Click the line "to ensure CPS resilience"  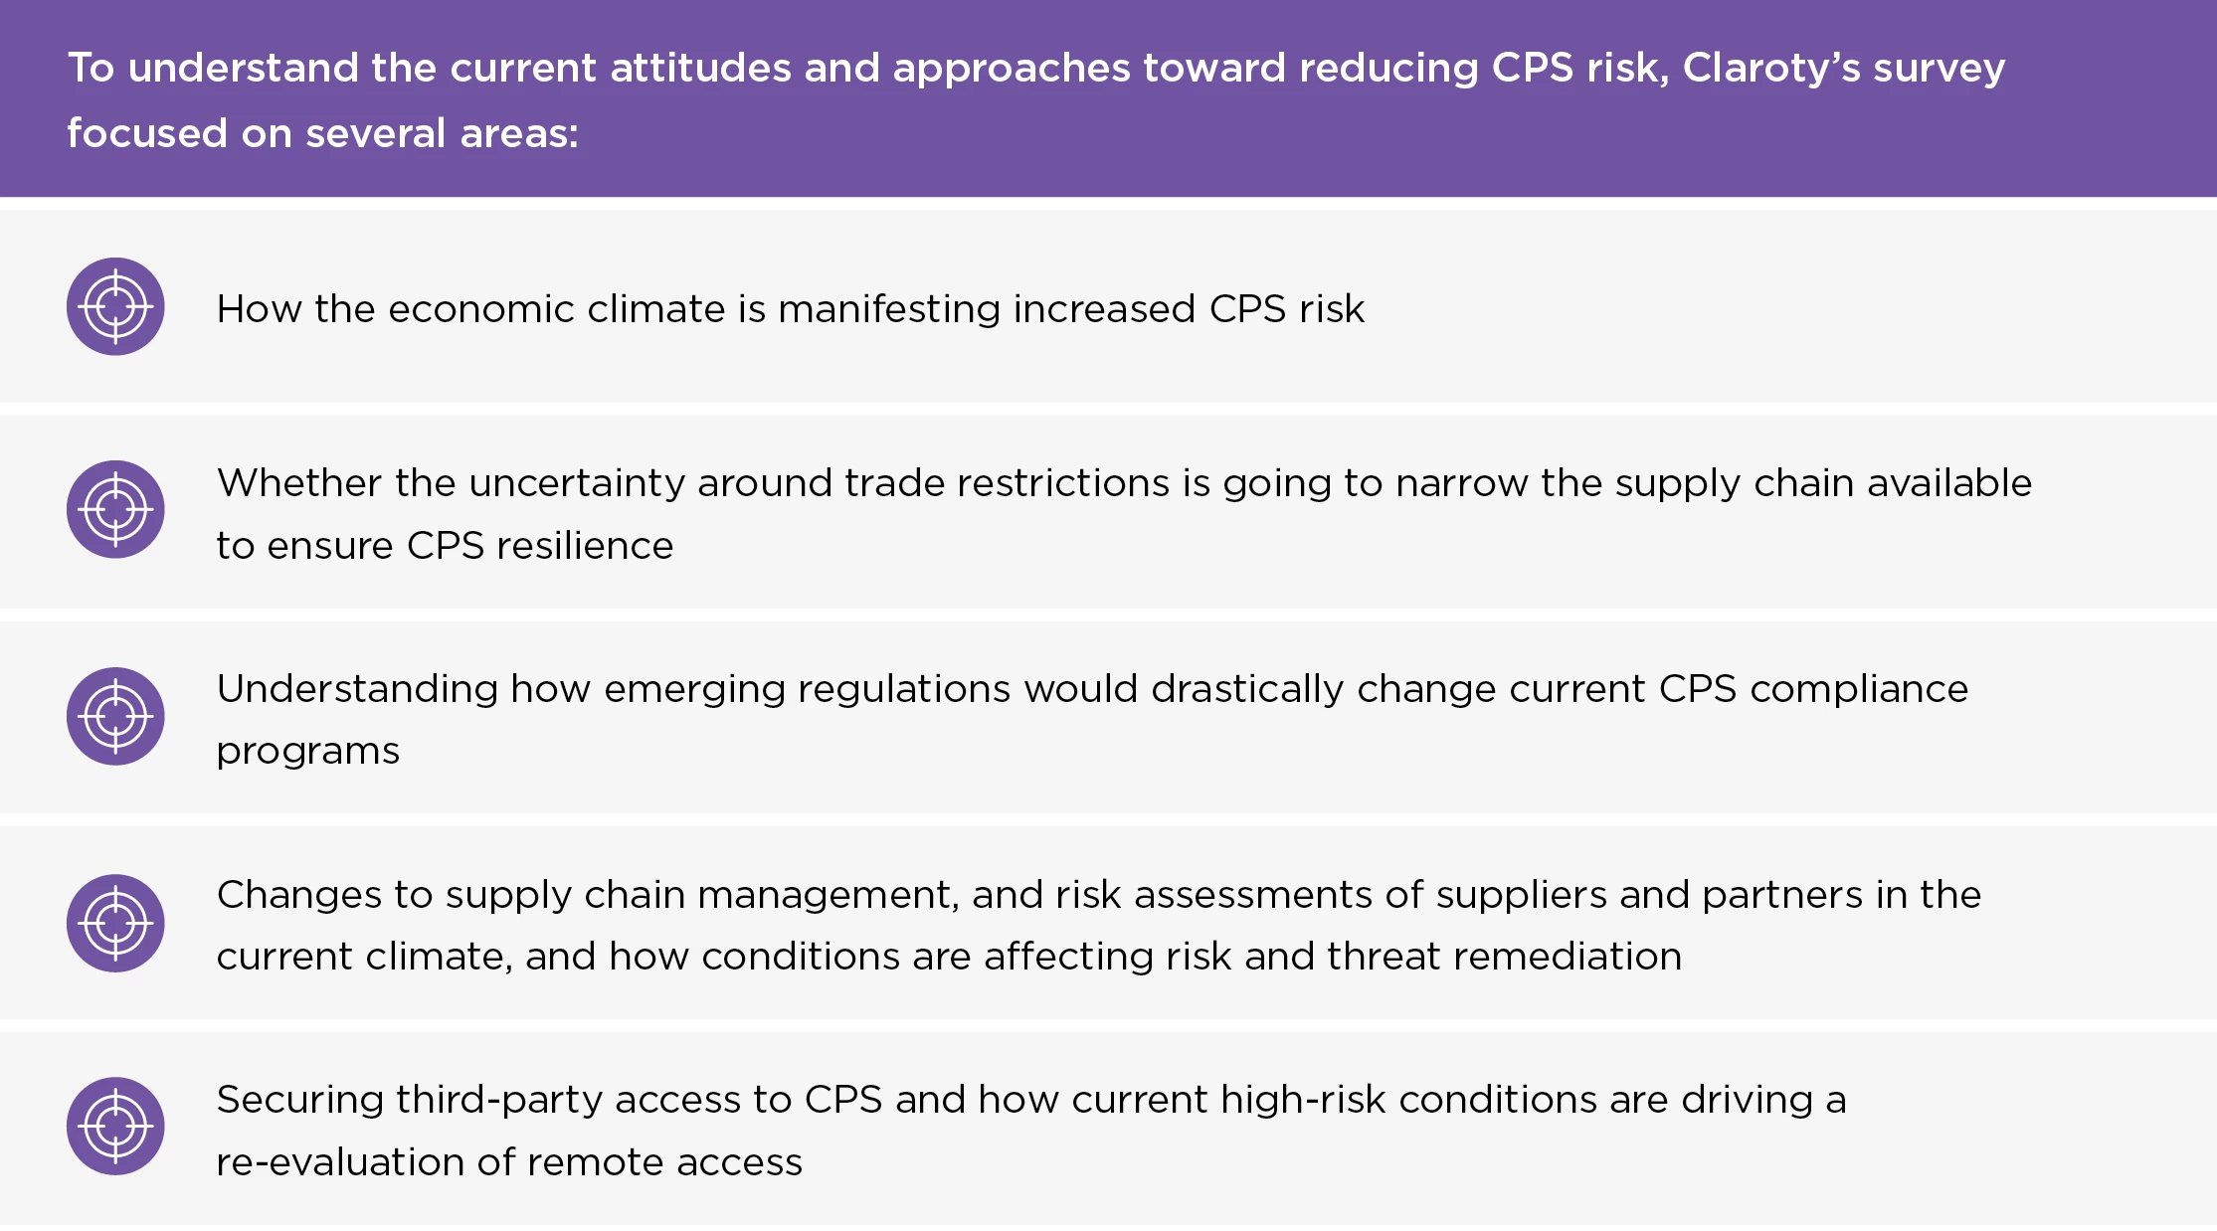point(445,546)
